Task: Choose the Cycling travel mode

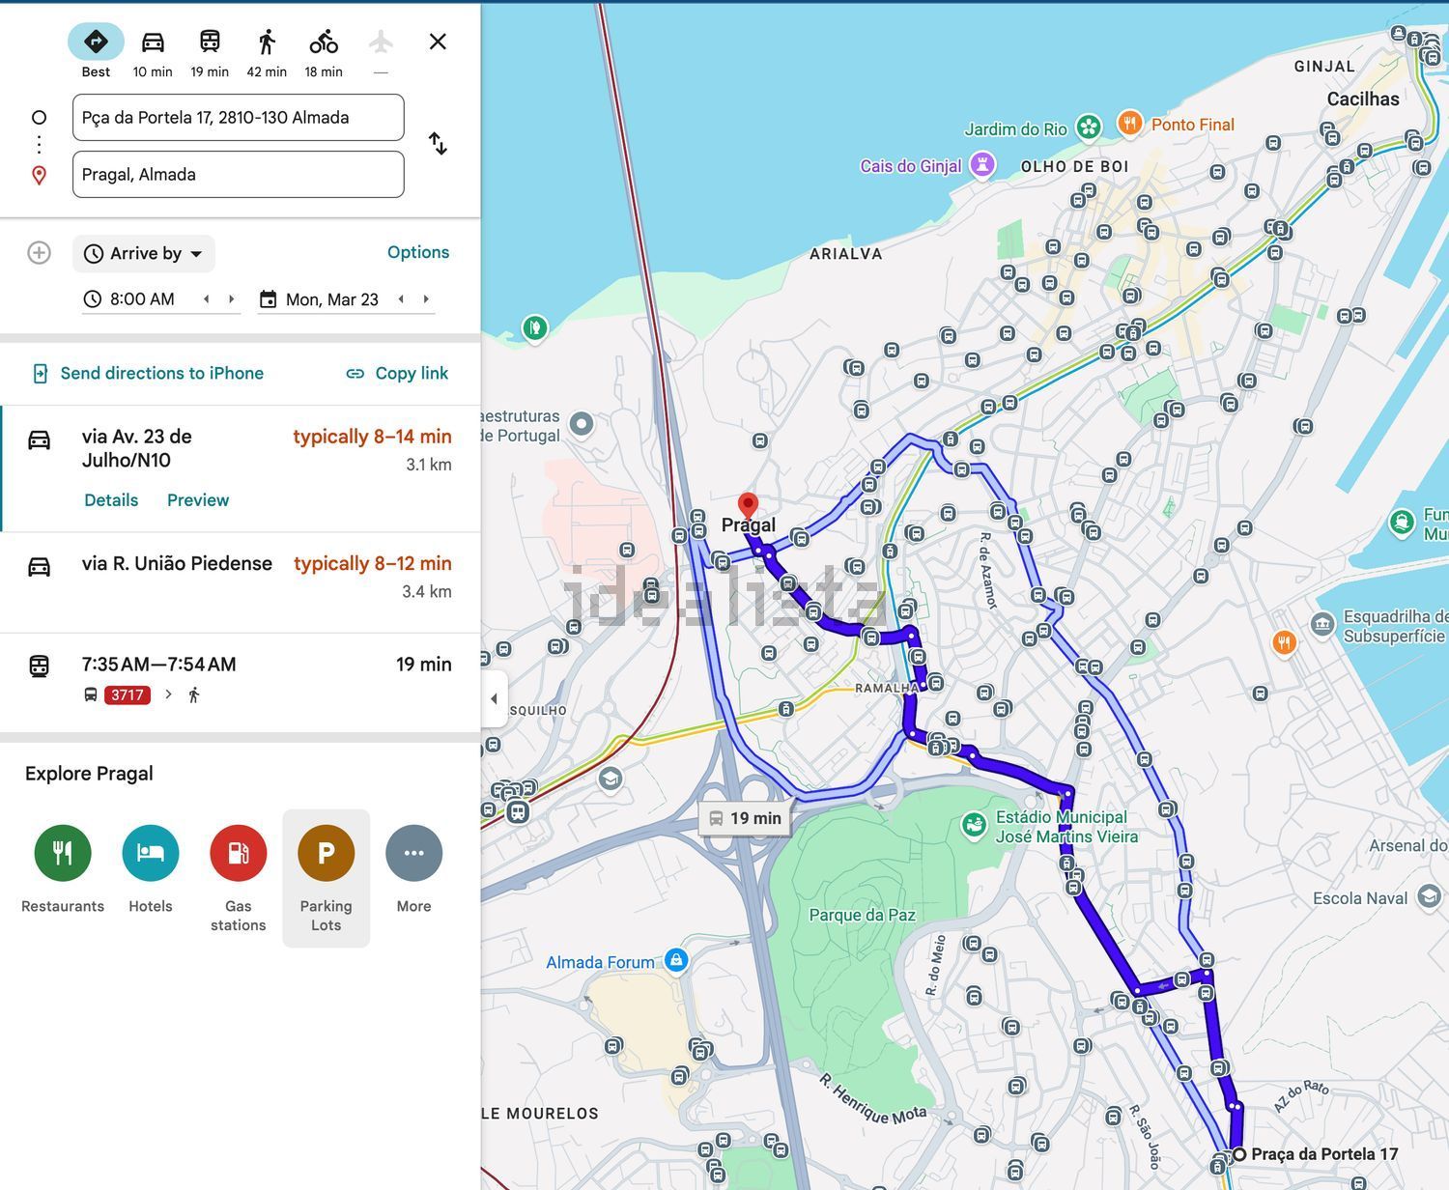Action: pos(324,42)
